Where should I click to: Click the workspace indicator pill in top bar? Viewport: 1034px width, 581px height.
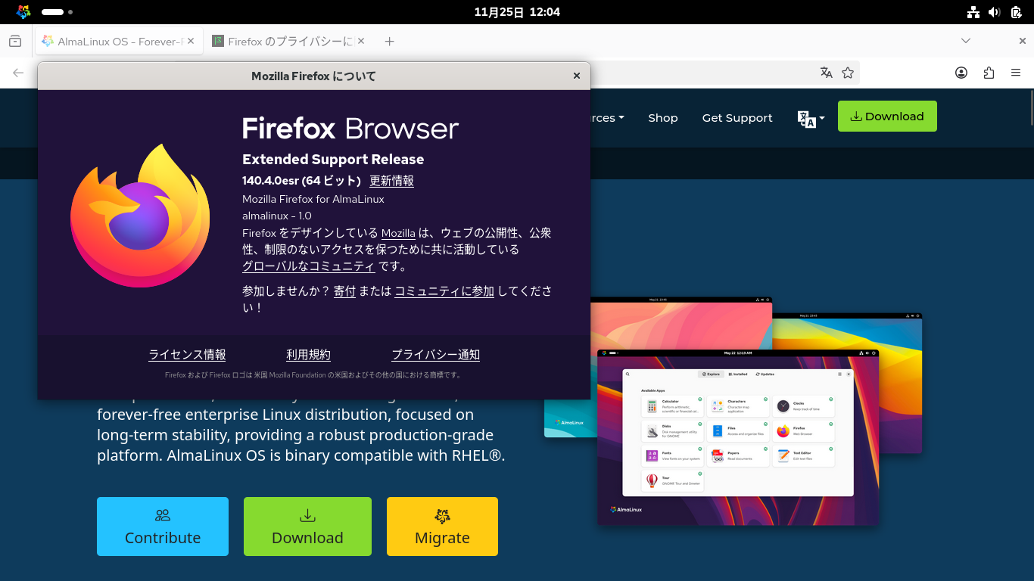coord(52,12)
